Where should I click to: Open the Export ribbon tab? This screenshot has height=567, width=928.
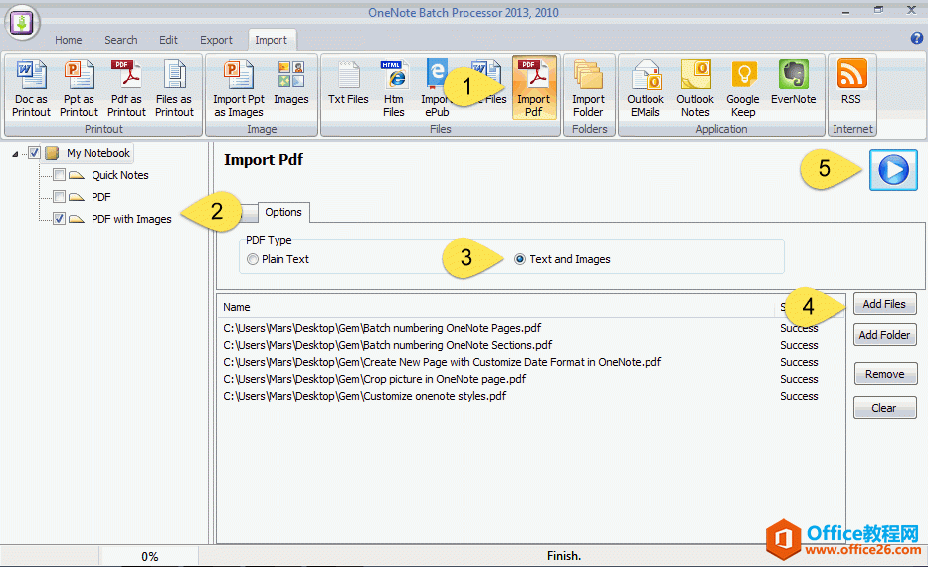[x=216, y=40]
